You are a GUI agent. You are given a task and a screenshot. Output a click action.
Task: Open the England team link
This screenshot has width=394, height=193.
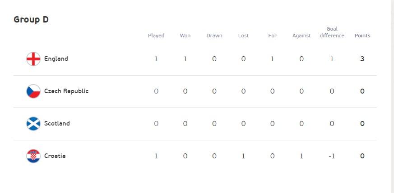(56, 59)
